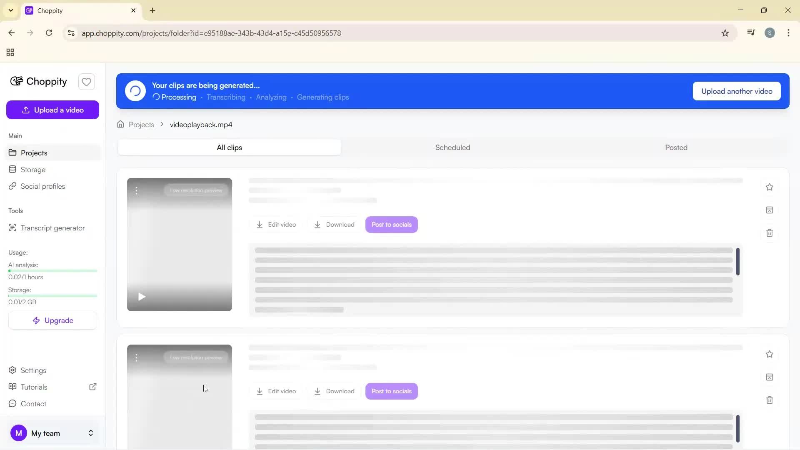Open Social profiles from sidebar
Viewport: 800px width, 450px height.
(42, 186)
